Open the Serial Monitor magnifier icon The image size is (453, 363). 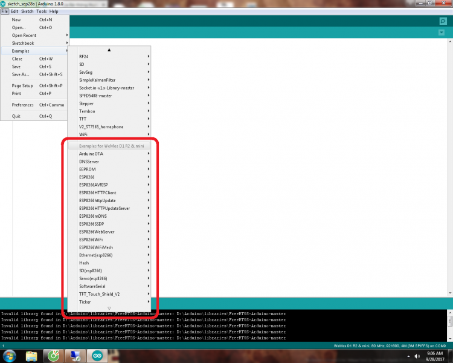[443, 21]
